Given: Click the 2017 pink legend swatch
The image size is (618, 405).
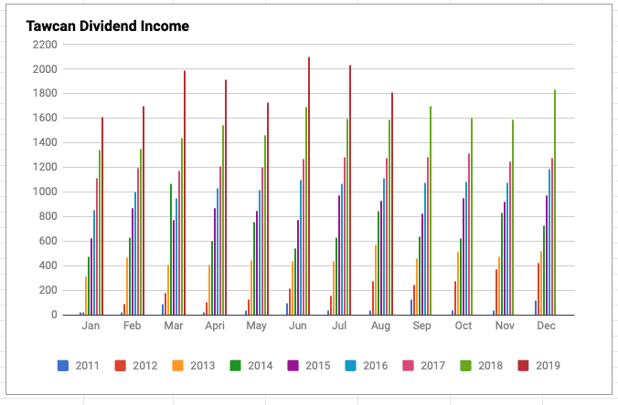Looking at the screenshot, I should tap(408, 366).
